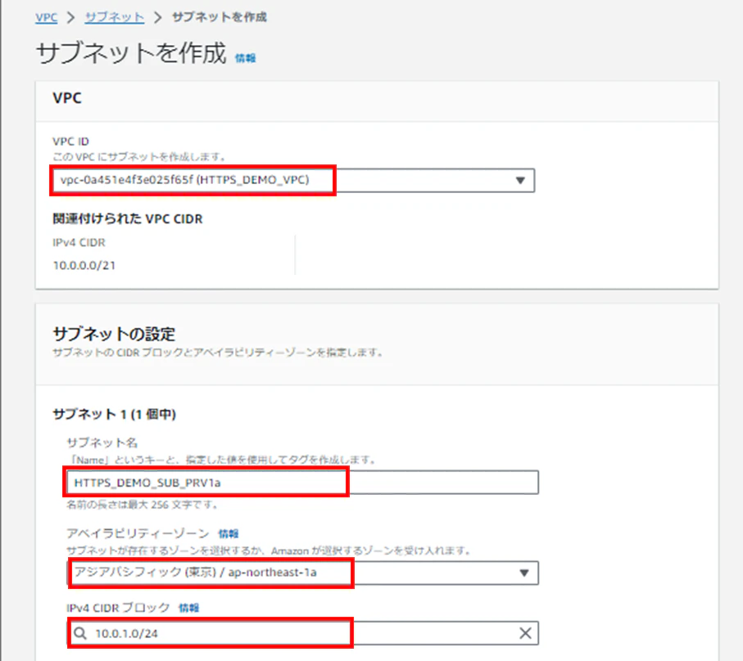Clear the IPv4 CIDR block value

point(525,633)
